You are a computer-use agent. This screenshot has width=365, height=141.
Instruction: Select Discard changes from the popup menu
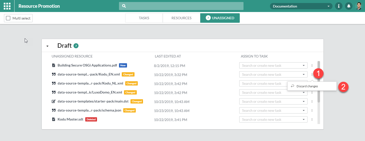[307, 86]
